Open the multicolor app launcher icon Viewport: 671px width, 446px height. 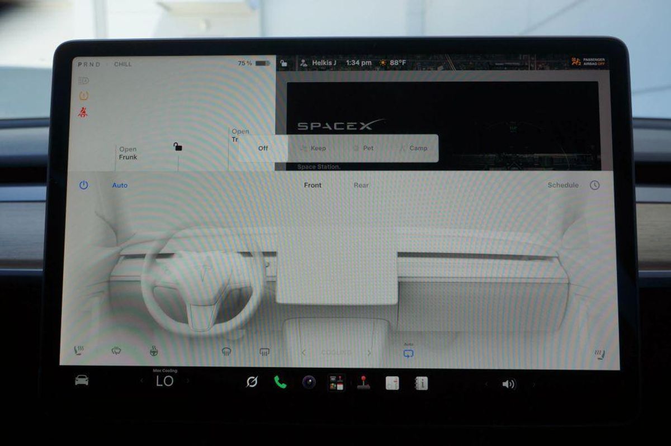click(337, 382)
